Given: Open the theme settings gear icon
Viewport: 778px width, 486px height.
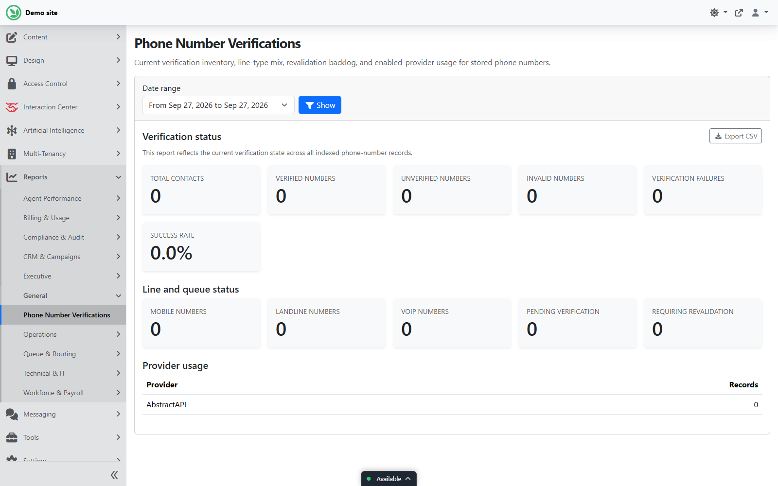Looking at the screenshot, I should (x=714, y=13).
